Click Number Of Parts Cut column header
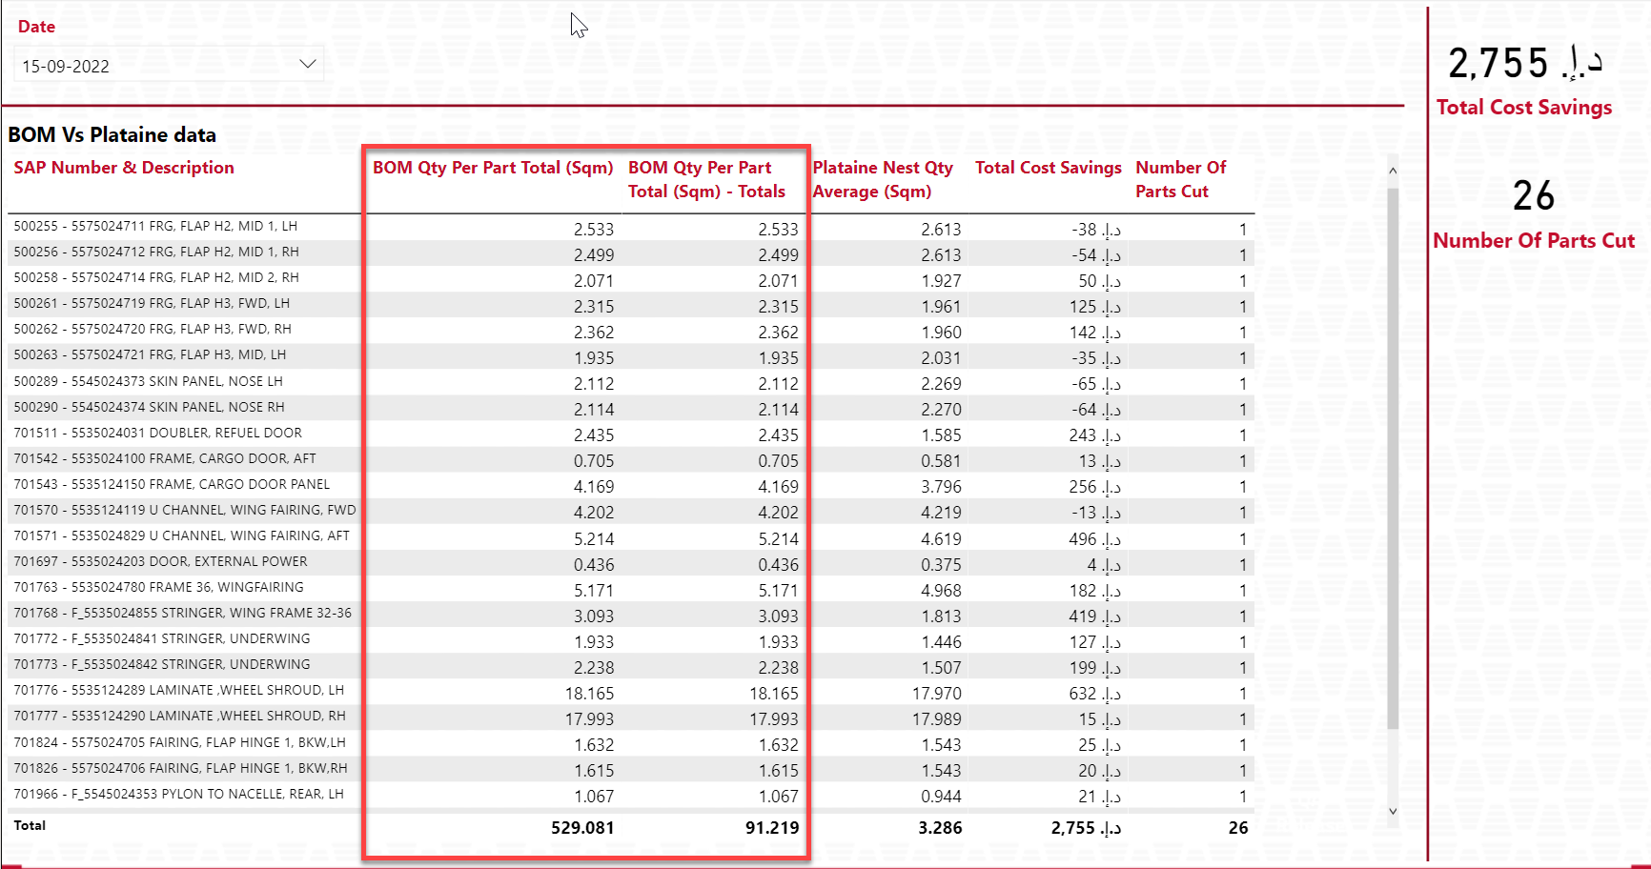 point(1180,179)
